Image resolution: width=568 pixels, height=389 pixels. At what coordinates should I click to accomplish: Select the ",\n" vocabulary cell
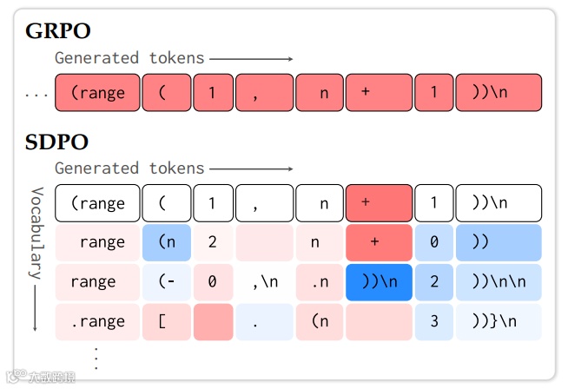tap(264, 282)
